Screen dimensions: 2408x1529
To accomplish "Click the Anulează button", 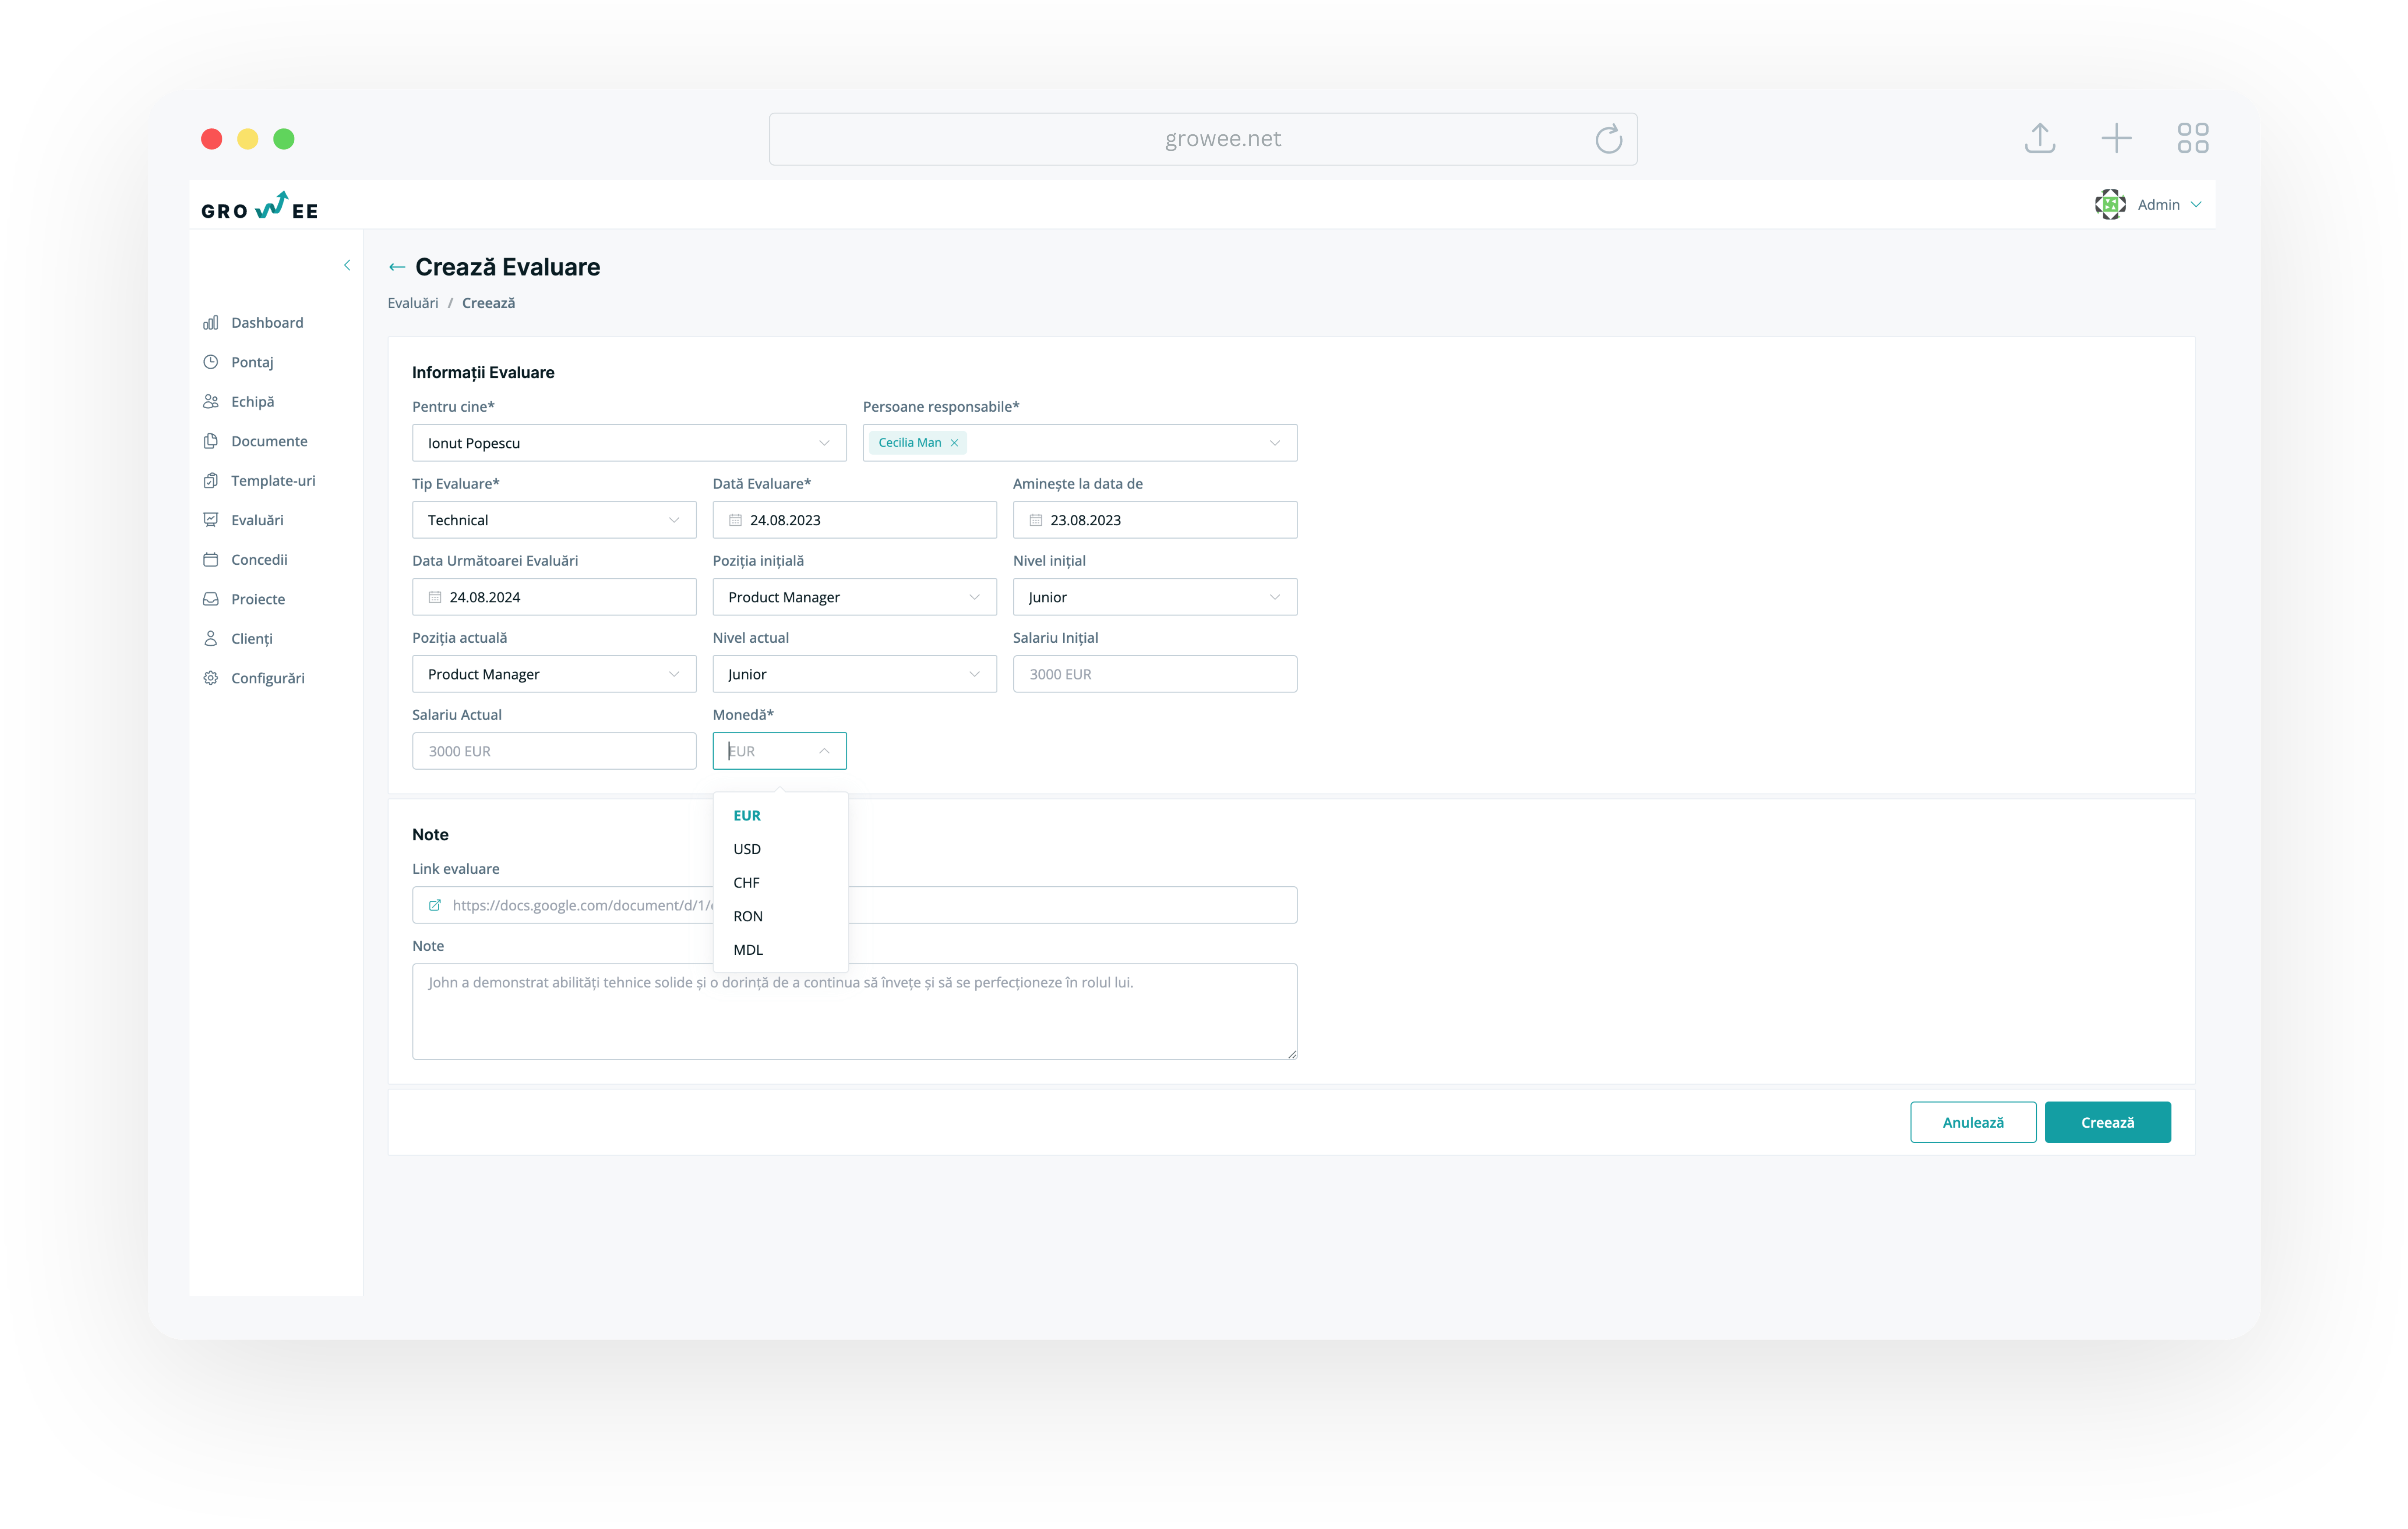I will (x=1973, y=1122).
